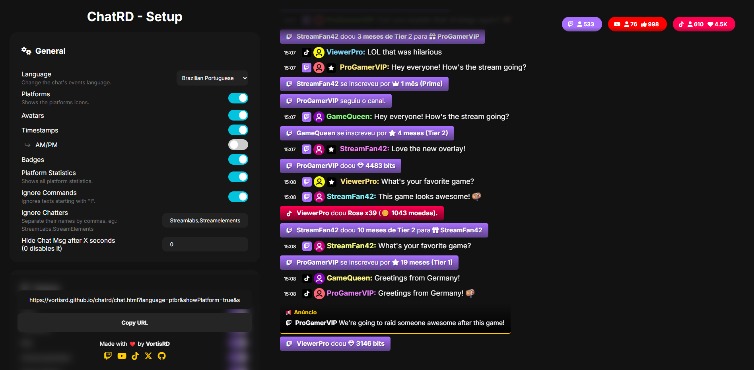Click the gears icon beside General
Viewport: 754px width, 370px height.
pyautogui.click(x=26, y=51)
